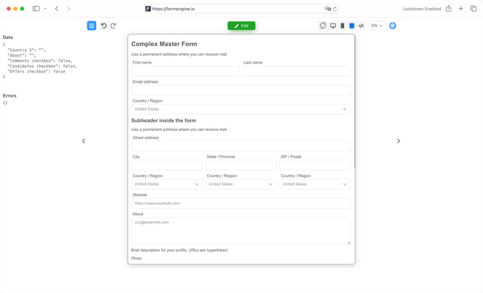Focus the ZIP / Postal input field
483x293 pixels.
(315, 165)
